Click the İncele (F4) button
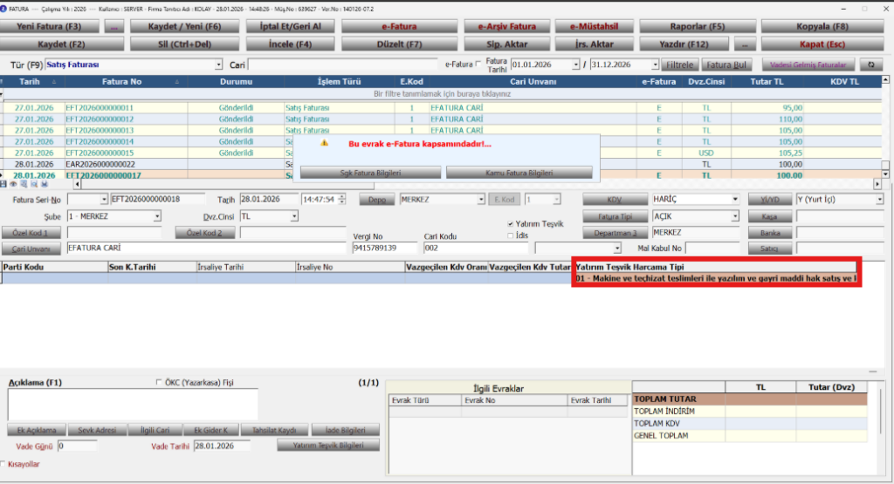 [x=290, y=44]
